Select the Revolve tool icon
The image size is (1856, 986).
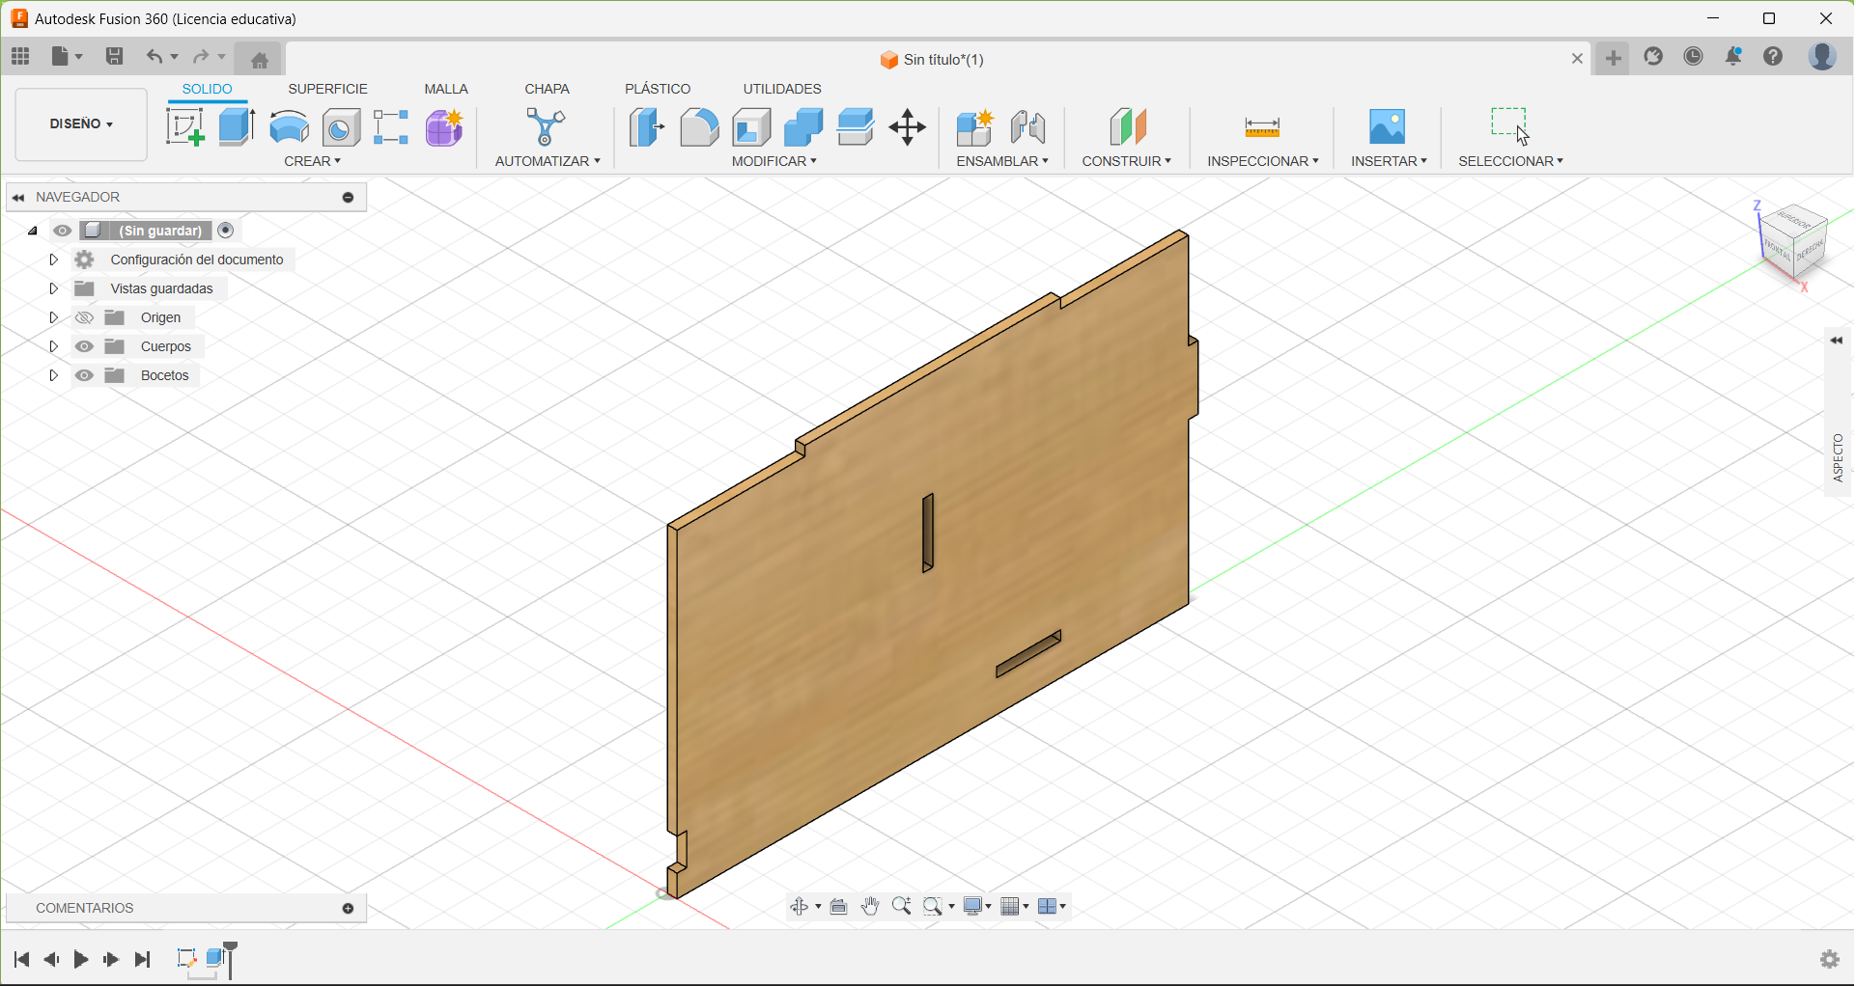click(289, 127)
